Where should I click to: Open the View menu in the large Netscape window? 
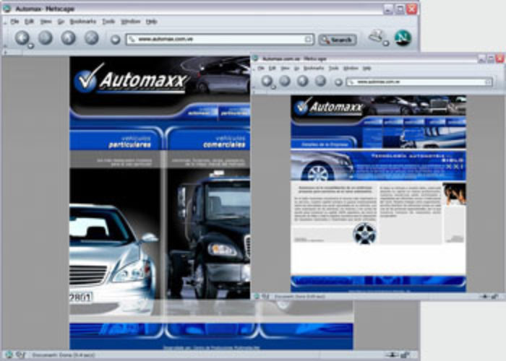[46, 22]
